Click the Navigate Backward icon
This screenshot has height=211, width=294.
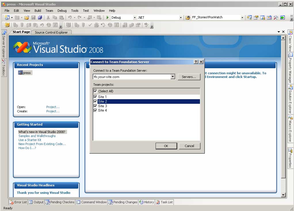(x=90, y=17)
